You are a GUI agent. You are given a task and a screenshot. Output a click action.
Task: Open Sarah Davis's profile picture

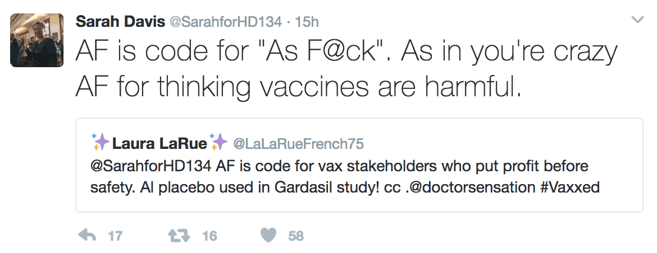click(34, 40)
